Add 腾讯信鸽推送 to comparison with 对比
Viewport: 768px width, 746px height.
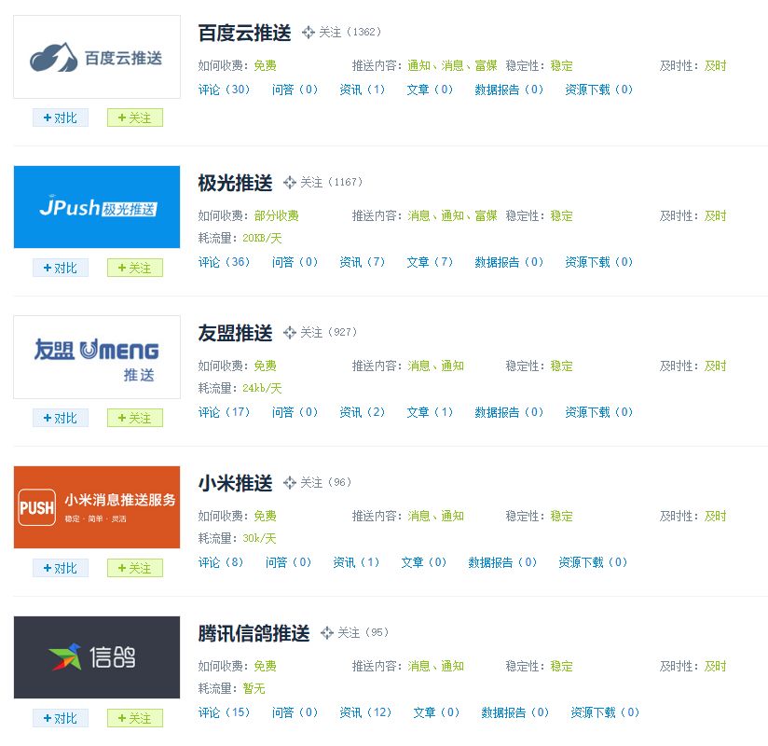coord(61,718)
